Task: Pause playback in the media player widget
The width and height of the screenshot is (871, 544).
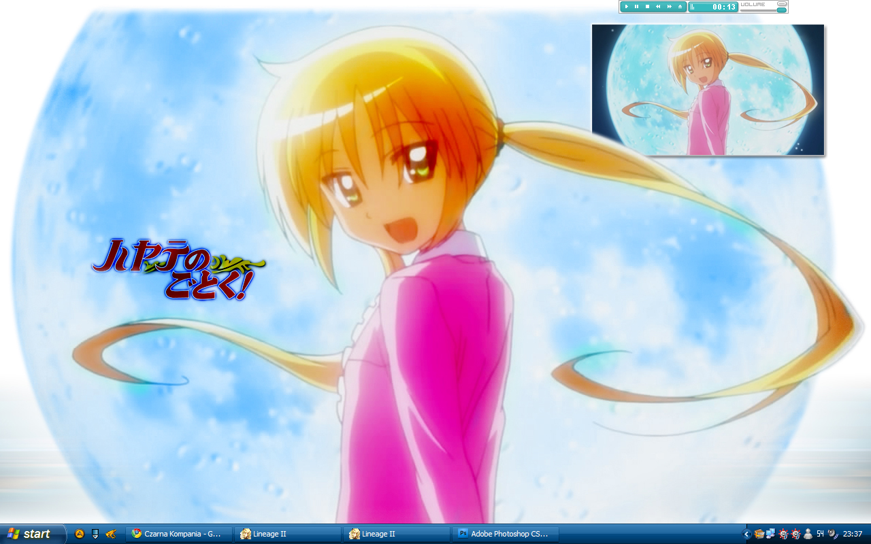Action: coord(637,7)
